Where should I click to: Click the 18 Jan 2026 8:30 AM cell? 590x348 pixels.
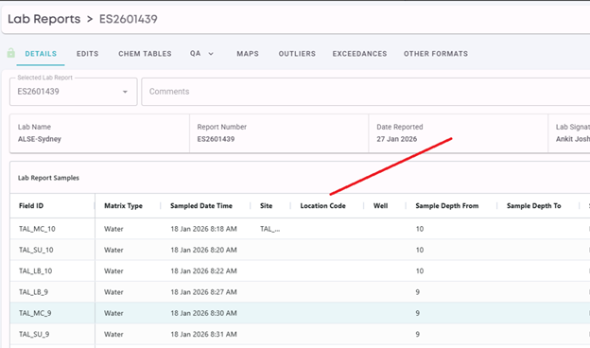[x=203, y=313]
